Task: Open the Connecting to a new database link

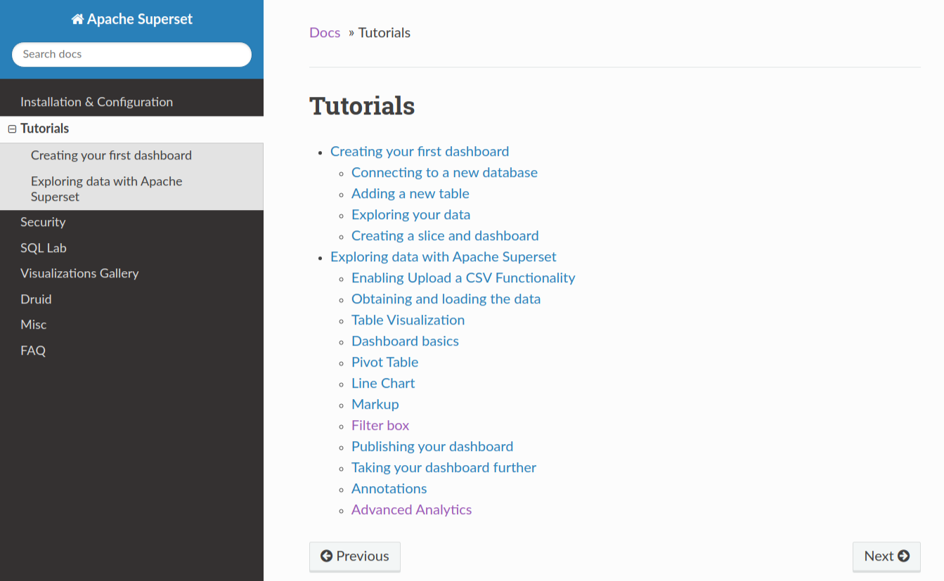Action: [x=444, y=172]
